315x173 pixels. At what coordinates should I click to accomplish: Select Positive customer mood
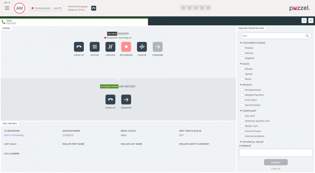242,48
